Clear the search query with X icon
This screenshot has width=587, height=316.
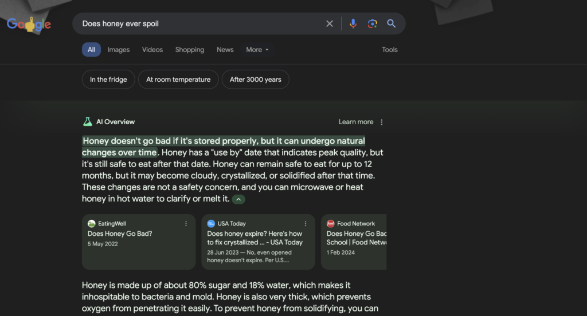pos(330,23)
